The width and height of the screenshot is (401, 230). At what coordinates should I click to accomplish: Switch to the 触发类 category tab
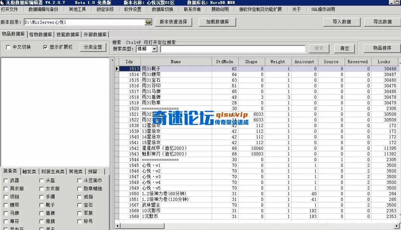tap(29, 171)
